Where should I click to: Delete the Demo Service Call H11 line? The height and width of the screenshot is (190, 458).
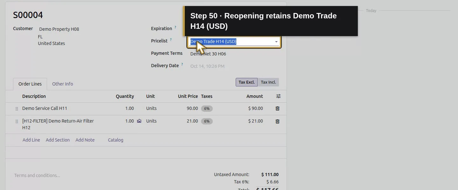277,108
